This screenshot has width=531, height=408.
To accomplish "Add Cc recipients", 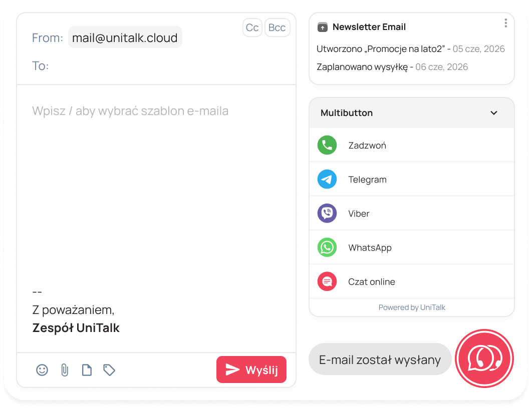I will [x=252, y=27].
